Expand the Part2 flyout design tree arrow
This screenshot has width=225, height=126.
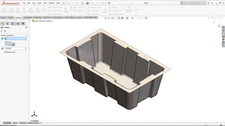click(30, 21)
